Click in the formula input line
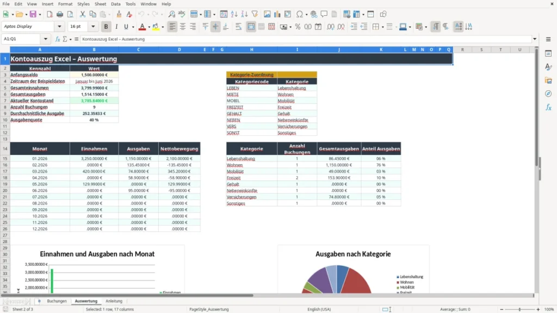Screen dimensions: 557x313 pos(306,39)
